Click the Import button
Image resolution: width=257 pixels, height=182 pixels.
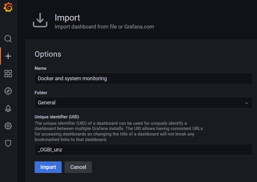(48, 167)
